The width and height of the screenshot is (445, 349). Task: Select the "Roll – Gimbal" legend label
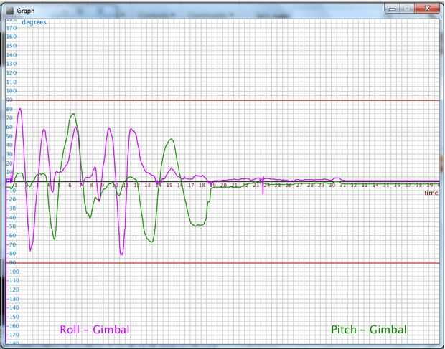coord(95,330)
